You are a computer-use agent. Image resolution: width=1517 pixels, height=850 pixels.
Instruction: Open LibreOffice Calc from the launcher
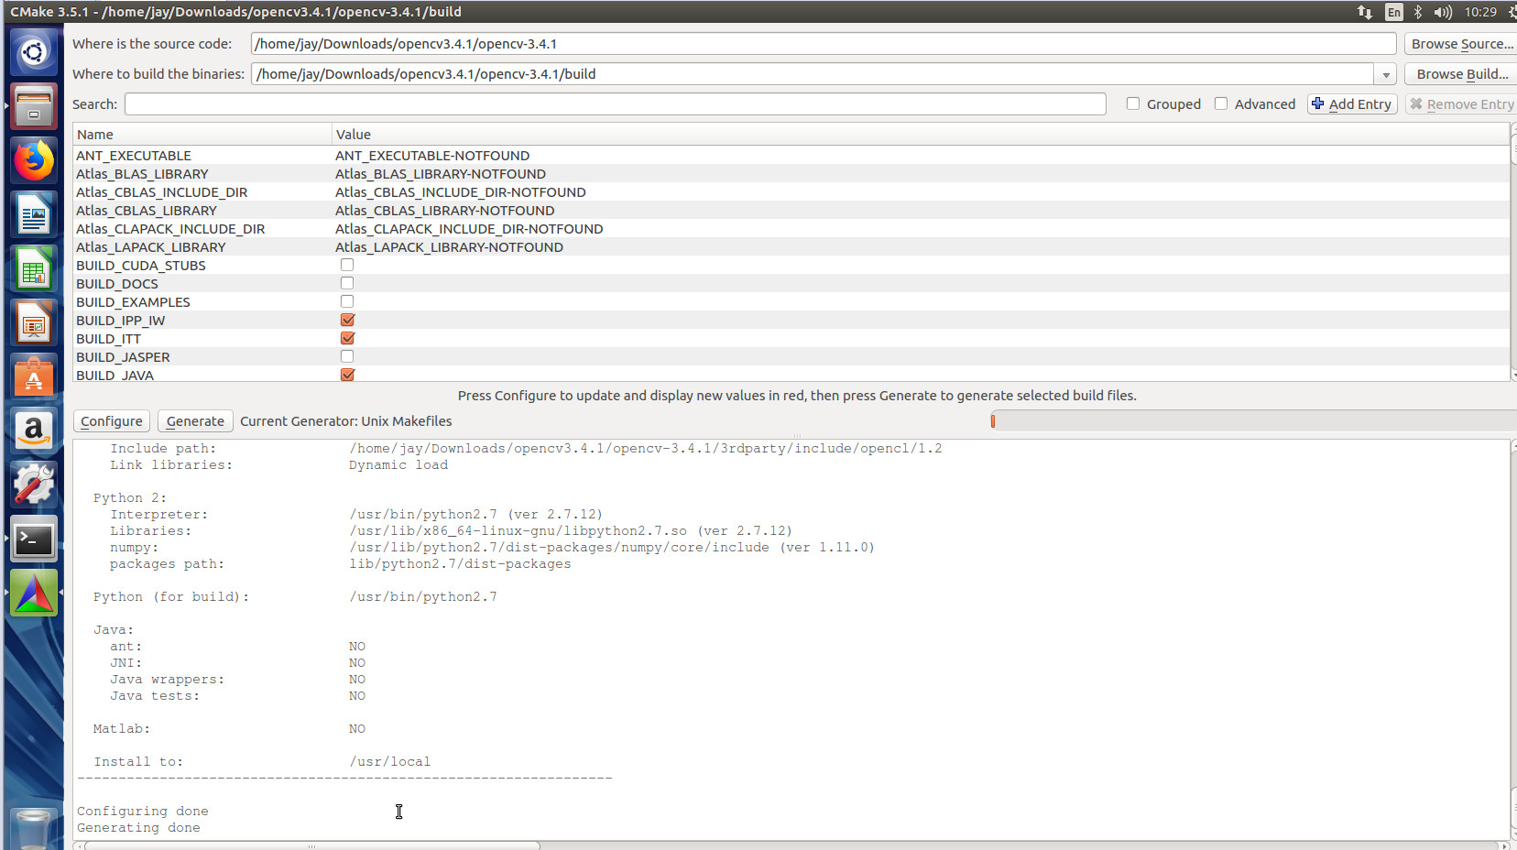click(x=34, y=268)
